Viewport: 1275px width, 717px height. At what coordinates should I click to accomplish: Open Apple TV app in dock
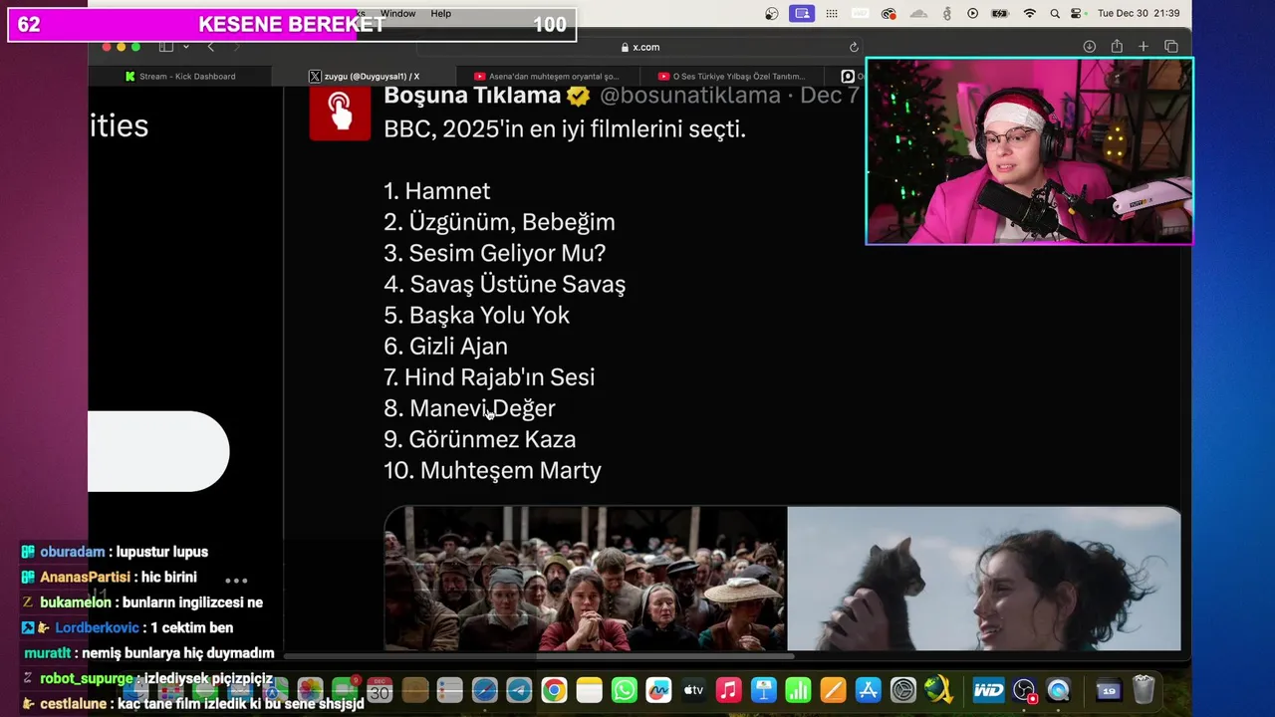pos(693,690)
